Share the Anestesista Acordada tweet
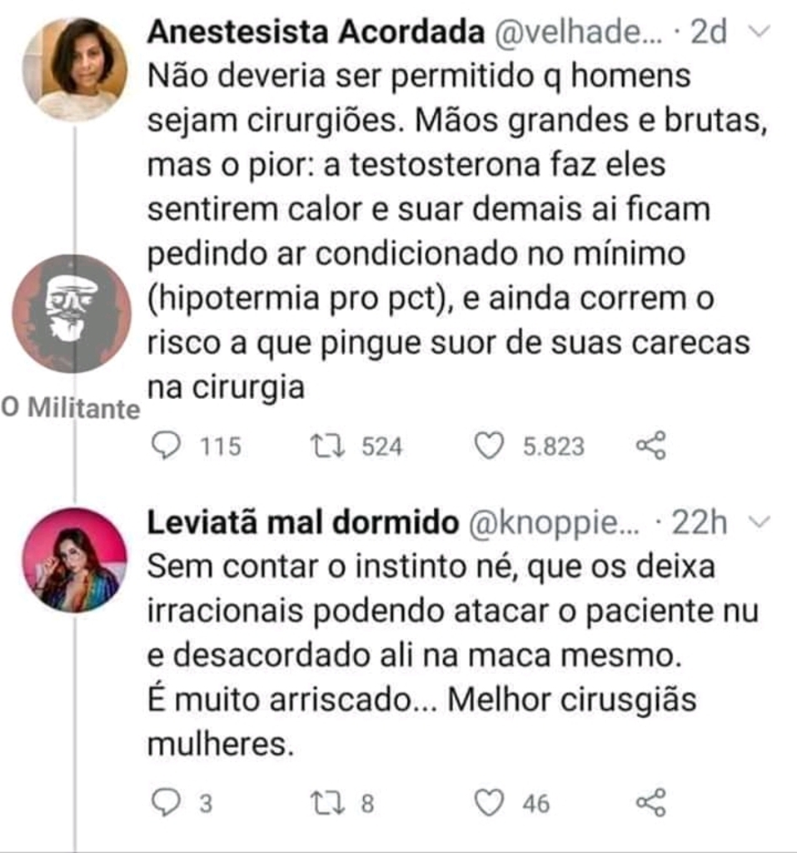797x853 pixels. click(x=650, y=446)
